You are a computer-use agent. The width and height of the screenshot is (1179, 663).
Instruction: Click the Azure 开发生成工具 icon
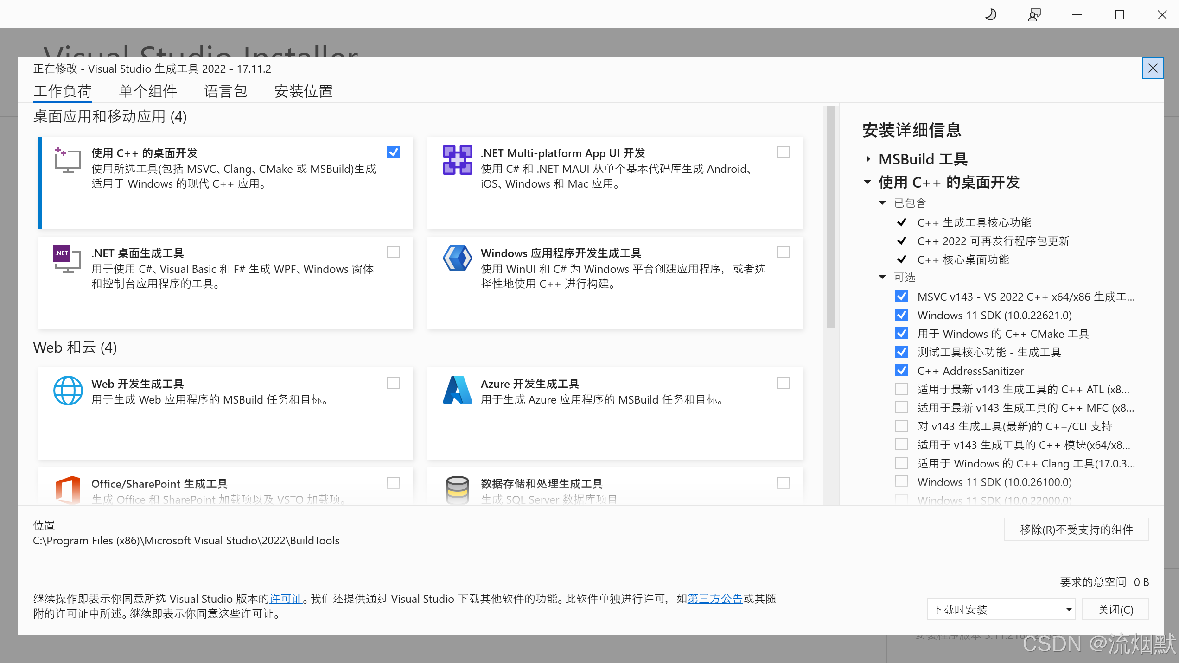457,390
